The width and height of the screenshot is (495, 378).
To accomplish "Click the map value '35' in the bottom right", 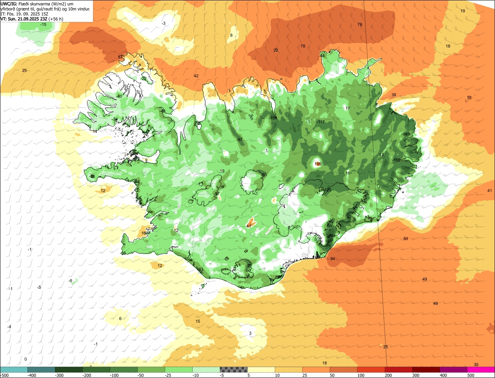I will [476, 364].
